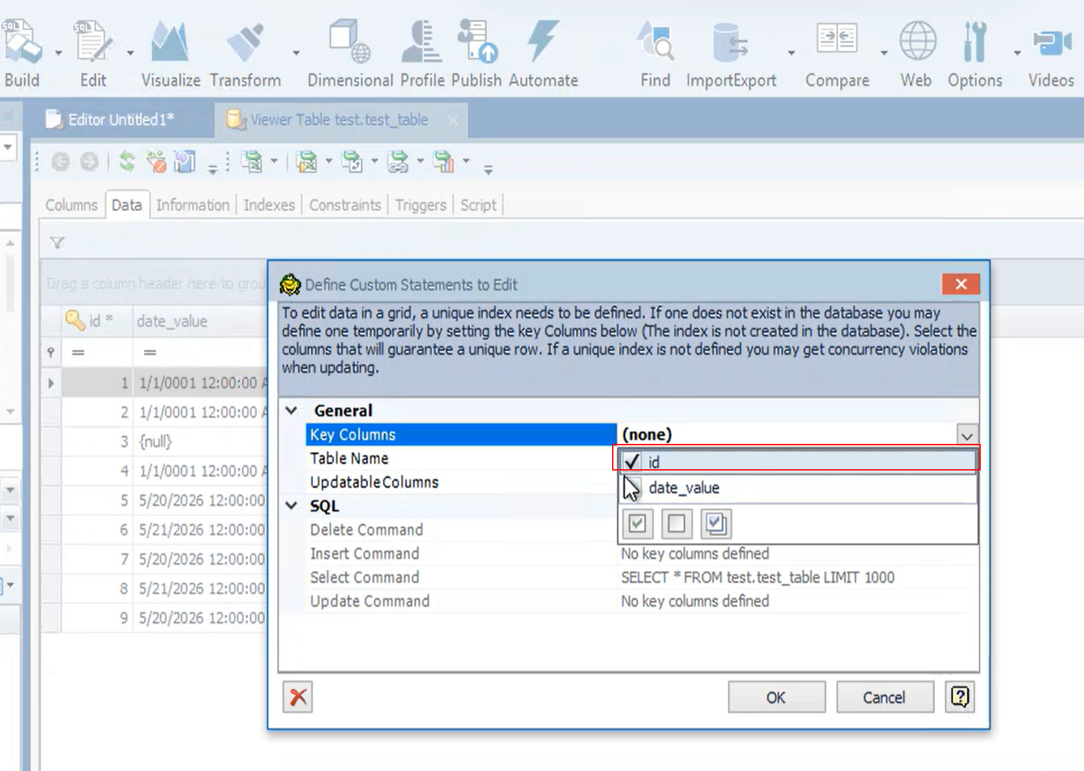
Task: Uncheck the id key column
Action: click(632, 461)
